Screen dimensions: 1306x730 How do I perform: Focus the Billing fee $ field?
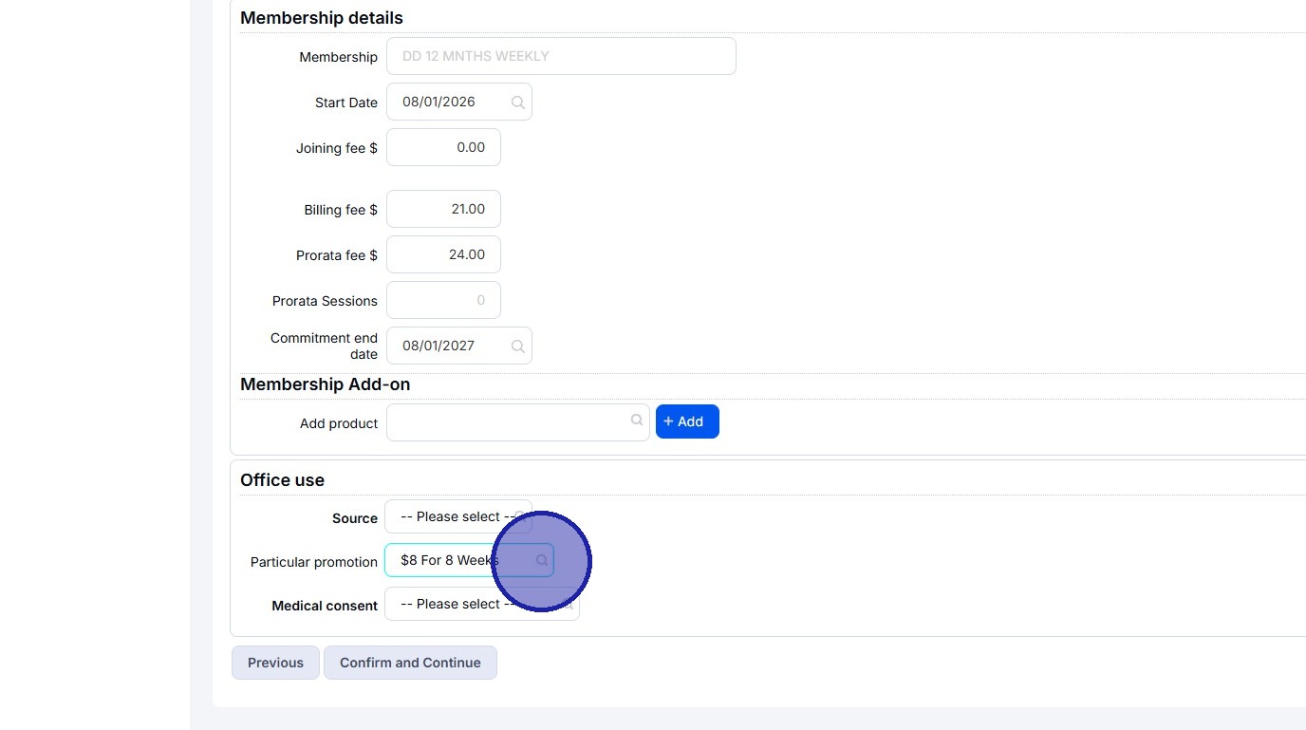coord(443,209)
